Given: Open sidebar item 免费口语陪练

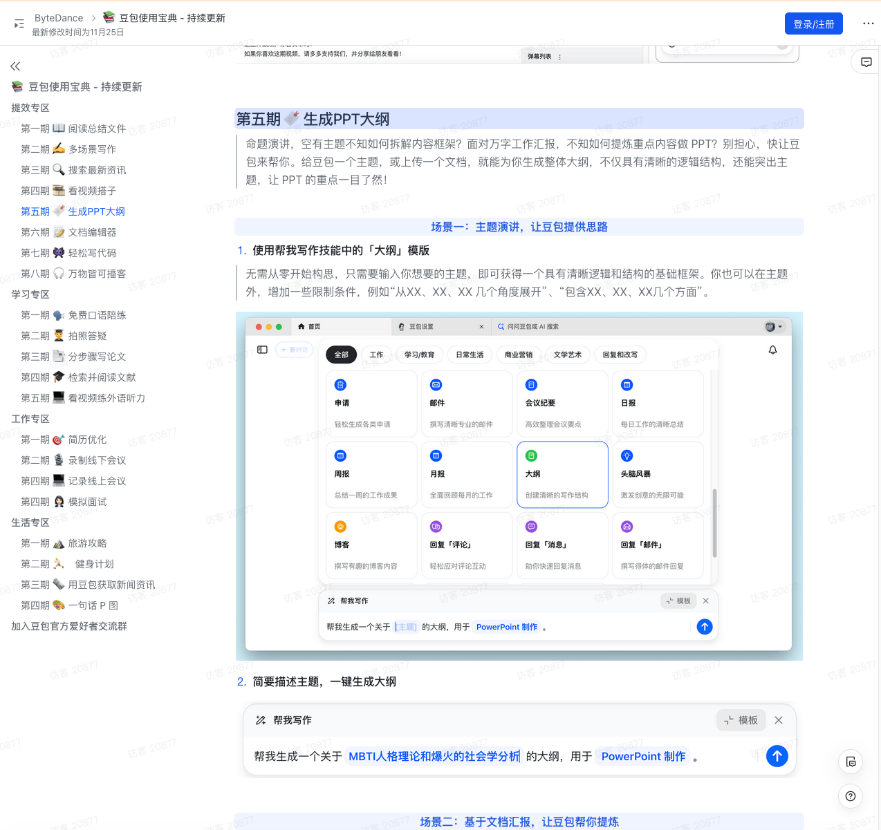Looking at the screenshot, I should 73,315.
